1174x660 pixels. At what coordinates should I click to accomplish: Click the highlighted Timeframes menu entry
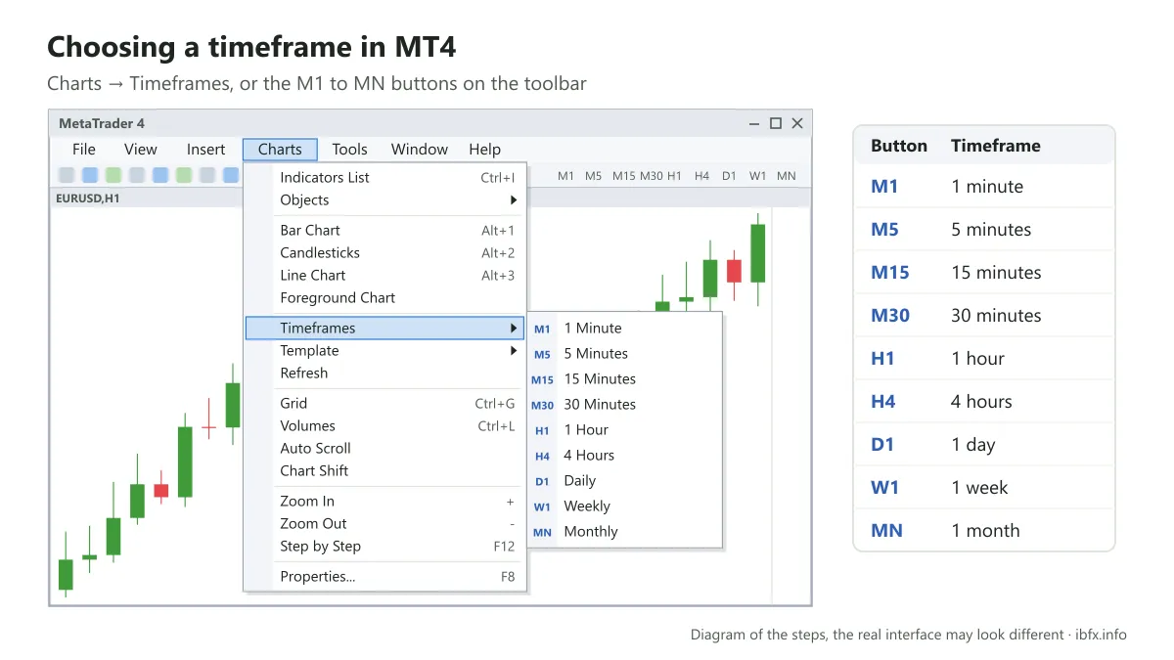coord(385,329)
